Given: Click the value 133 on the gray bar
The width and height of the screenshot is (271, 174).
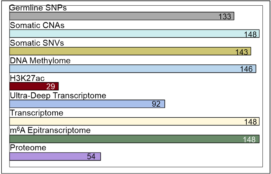Looking at the screenshot, I should tap(225, 16).
